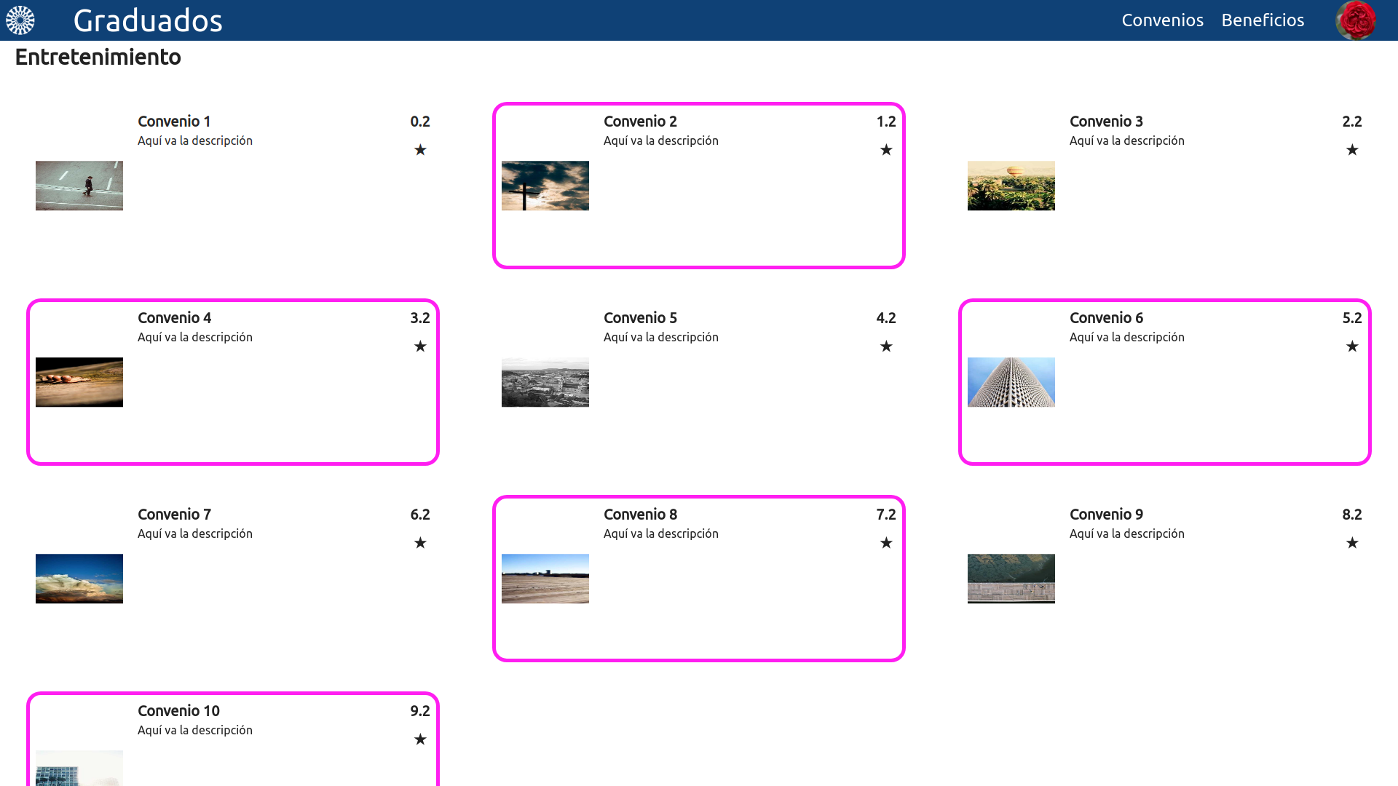The image size is (1398, 786).
Task: Select the skyscraper thumbnail of Convenio 6
Action: 1011,382
